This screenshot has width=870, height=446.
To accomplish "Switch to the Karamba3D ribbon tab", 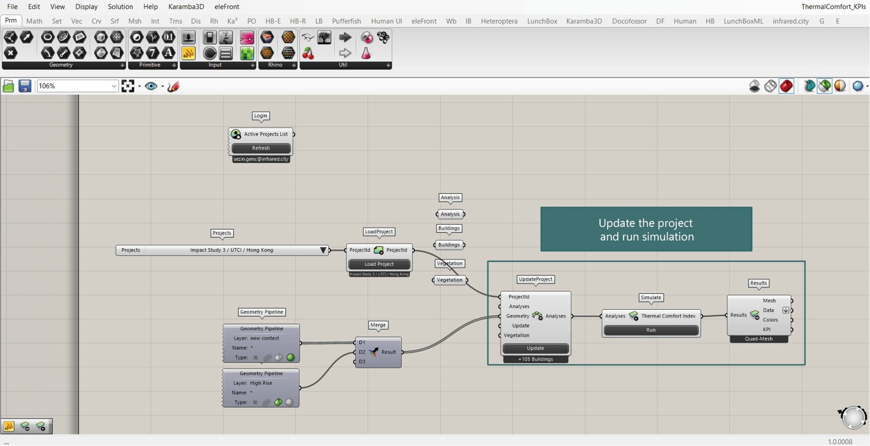I will tap(583, 21).
